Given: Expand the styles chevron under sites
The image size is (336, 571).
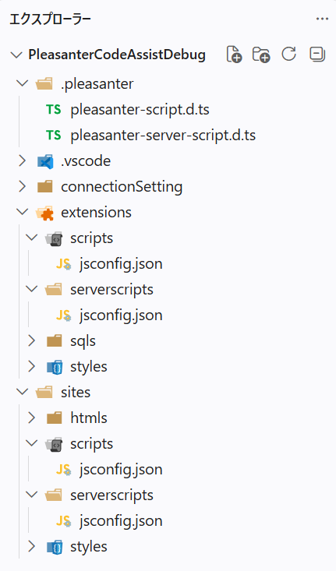Looking at the screenshot, I should pyautogui.click(x=32, y=546).
